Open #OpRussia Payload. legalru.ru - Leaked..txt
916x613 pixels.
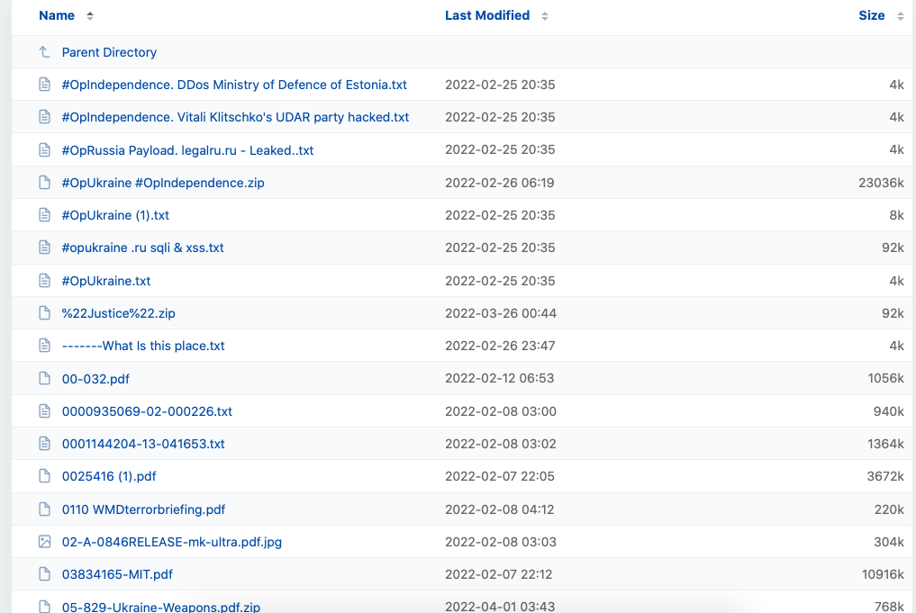(187, 150)
